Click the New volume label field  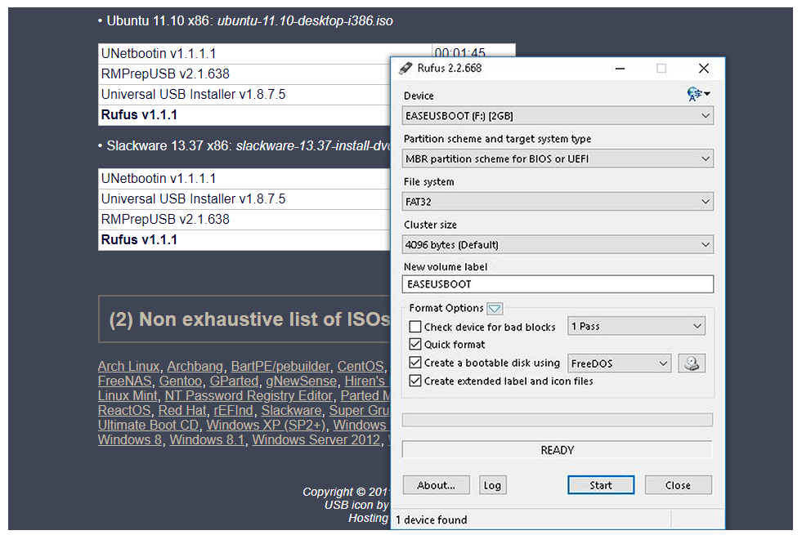pos(558,284)
